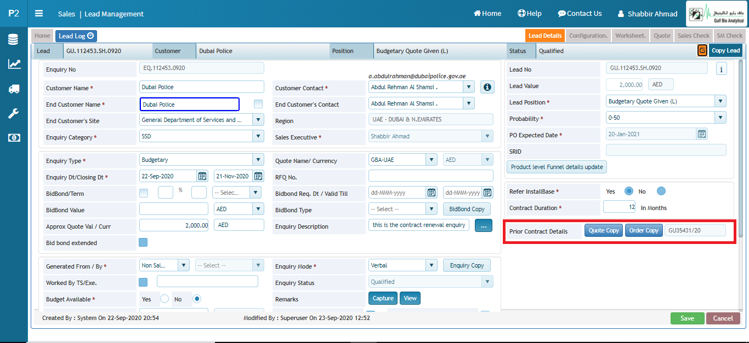Open the Help link
Image resolution: width=749 pixels, height=343 pixels.
(529, 14)
